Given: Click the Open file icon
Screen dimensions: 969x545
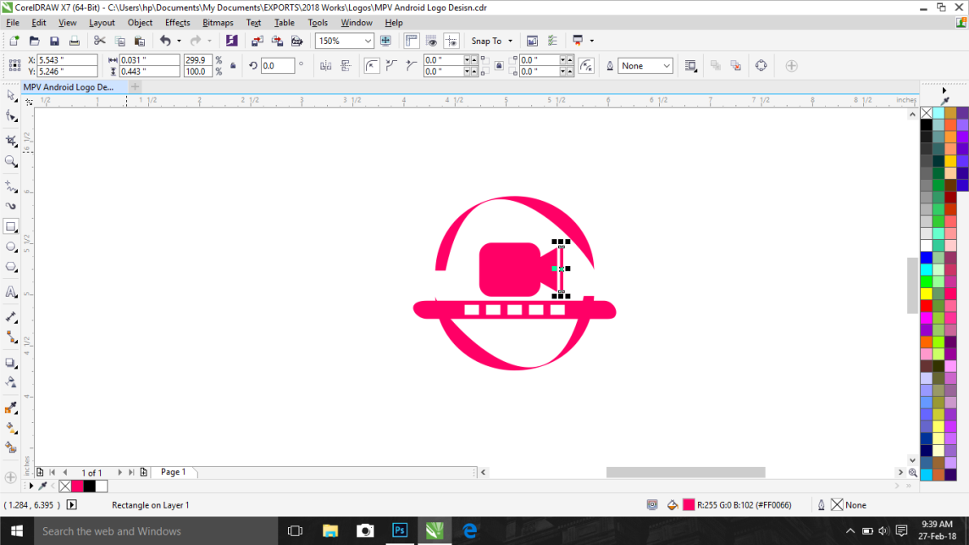Looking at the screenshot, I should pos(34,41).
